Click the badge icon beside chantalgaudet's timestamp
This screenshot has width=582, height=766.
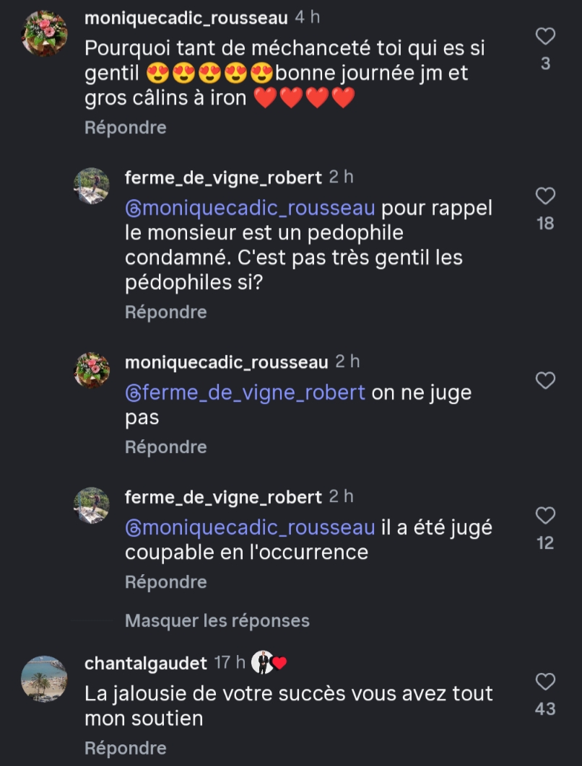[269, 663]
